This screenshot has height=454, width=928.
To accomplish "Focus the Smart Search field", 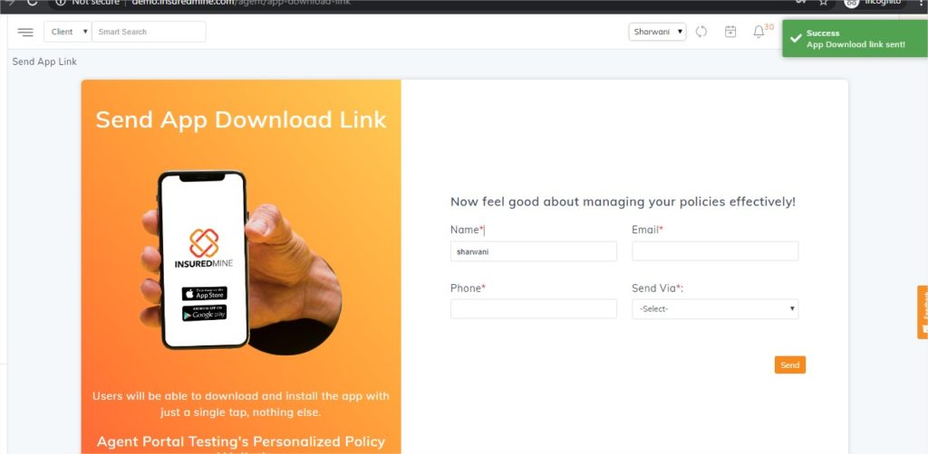I will tap(150, 32).
